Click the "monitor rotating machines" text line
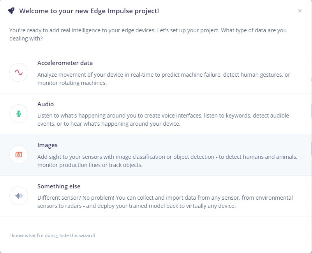This screenshot has height=253, width=312. pyautogui.click(x=71, y=83)
